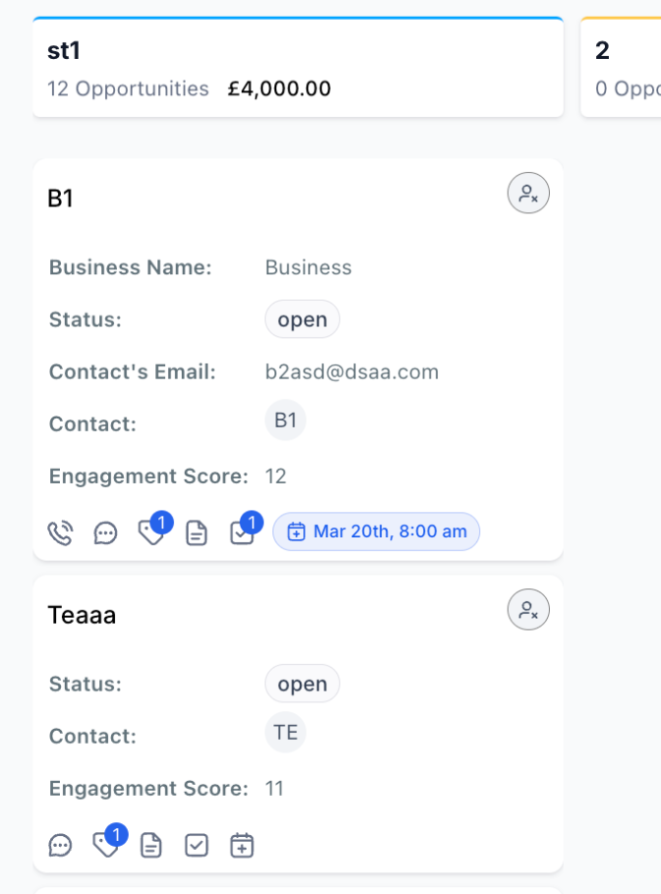Click the TE contact avatar chip
This screenshot has height=894, width=661.
coord(285,732)
